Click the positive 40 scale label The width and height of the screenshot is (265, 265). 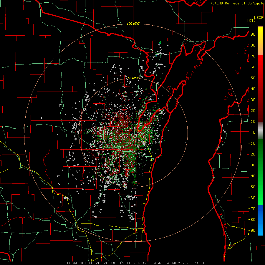[x=253, y=89]
